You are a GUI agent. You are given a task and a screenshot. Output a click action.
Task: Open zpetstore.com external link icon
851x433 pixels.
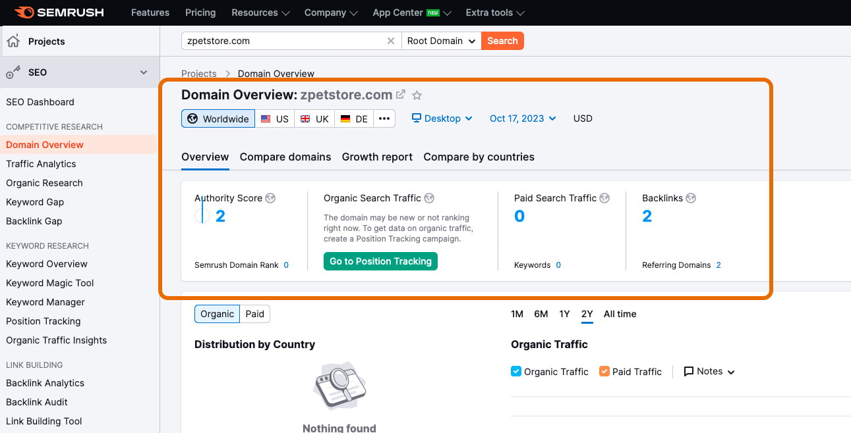pyautogui.click(x=401, y=94)
